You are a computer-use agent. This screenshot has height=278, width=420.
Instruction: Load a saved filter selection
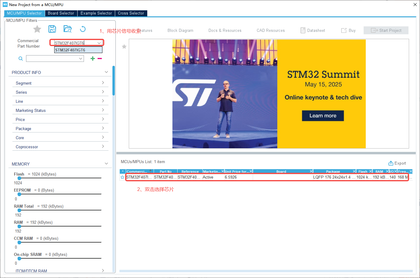coord(67,29)
